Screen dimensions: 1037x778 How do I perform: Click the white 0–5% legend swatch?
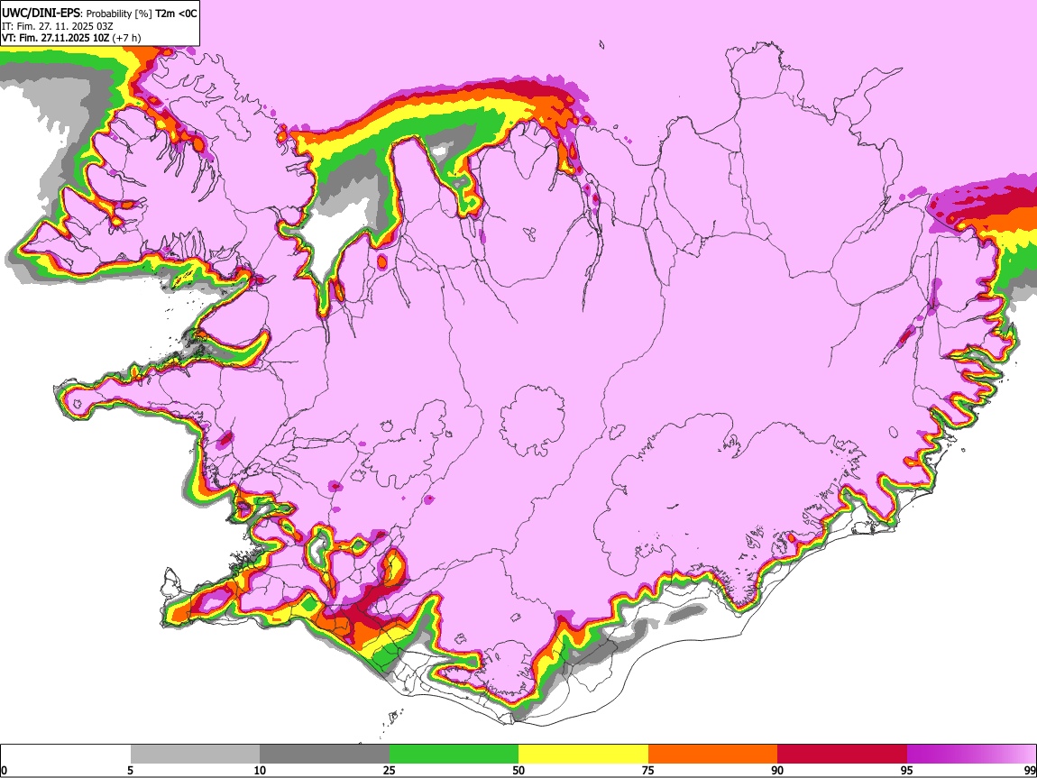point(66,755)
